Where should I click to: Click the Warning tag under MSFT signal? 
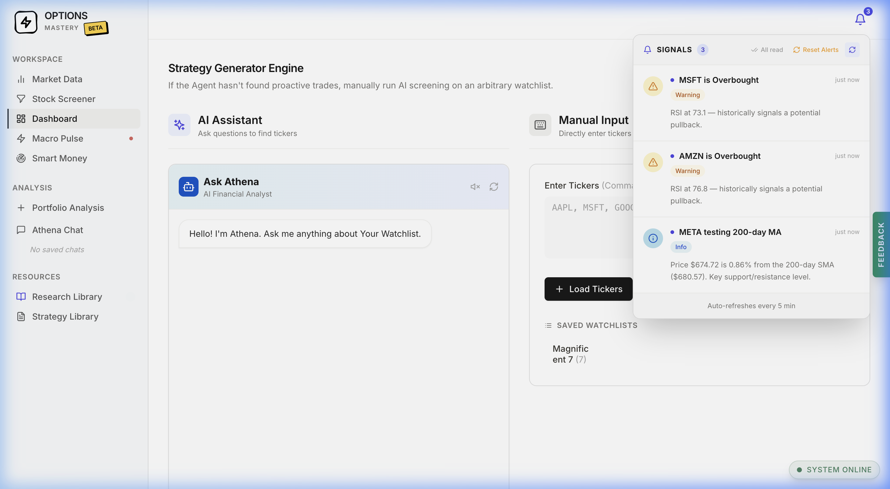click(x=687, y=95)
